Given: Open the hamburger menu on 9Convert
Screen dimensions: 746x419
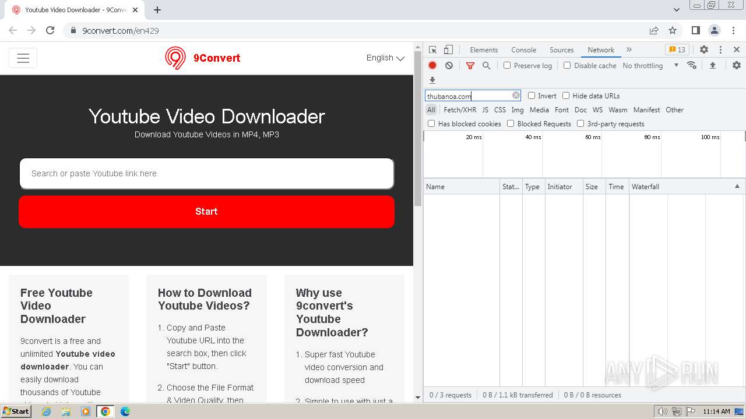Looking at the screenshot, I should [23, 58].
